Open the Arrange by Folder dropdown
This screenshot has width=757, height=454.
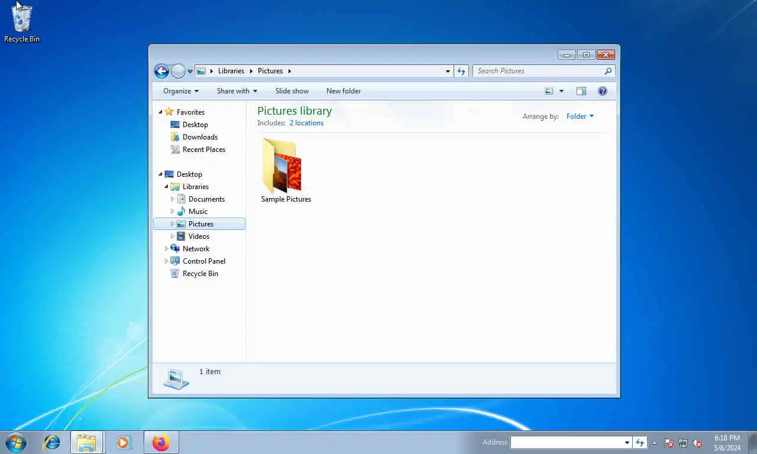tap(580, 116)
